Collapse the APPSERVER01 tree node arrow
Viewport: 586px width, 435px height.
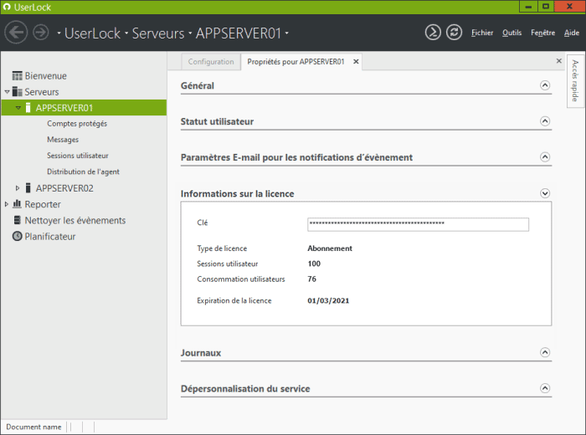18,108
